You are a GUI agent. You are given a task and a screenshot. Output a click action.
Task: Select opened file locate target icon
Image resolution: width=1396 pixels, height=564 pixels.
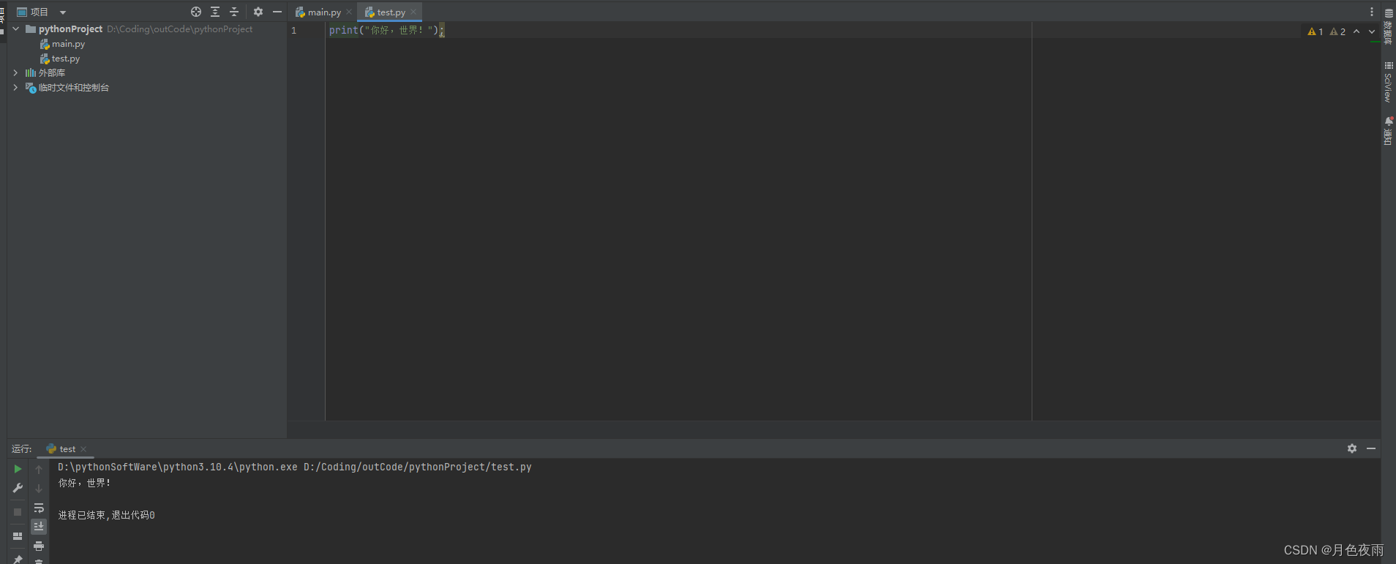(x=196, y=12)
